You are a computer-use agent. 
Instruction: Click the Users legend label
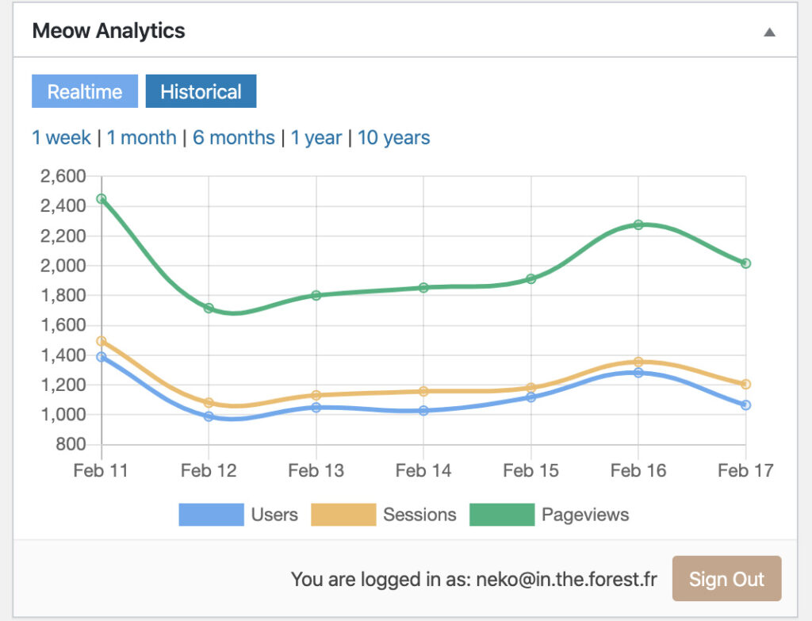274,515
